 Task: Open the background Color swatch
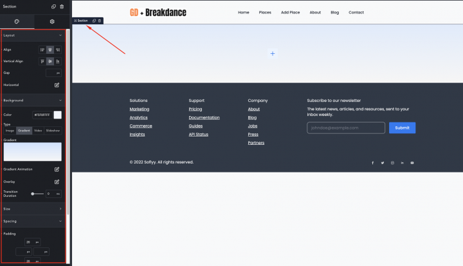(x=57, y=115)
